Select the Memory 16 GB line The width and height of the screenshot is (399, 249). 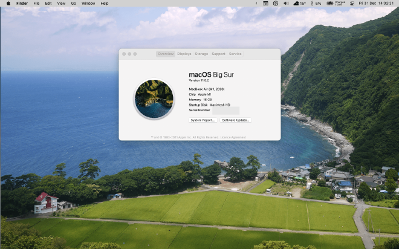[x=200, y=100]
